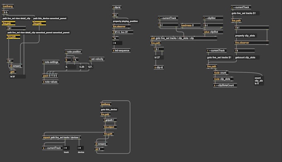Select the loadbang above goto this_device
This screenshot has width=282, height=162.
106,104
